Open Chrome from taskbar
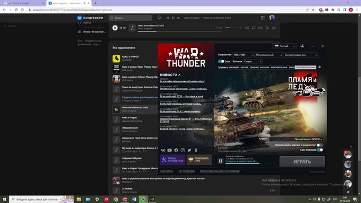Viewport: 361px width, 203px height. [x=116, y=199]
